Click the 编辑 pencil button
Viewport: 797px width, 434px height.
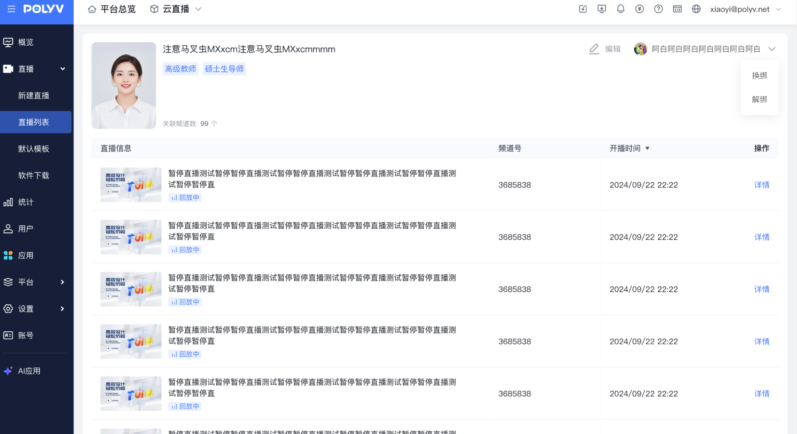605,49
